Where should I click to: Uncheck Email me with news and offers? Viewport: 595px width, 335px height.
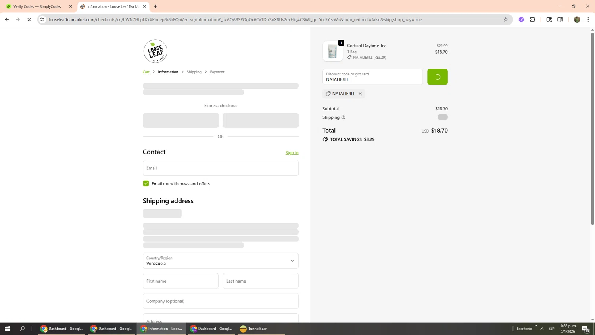(146, 183)
